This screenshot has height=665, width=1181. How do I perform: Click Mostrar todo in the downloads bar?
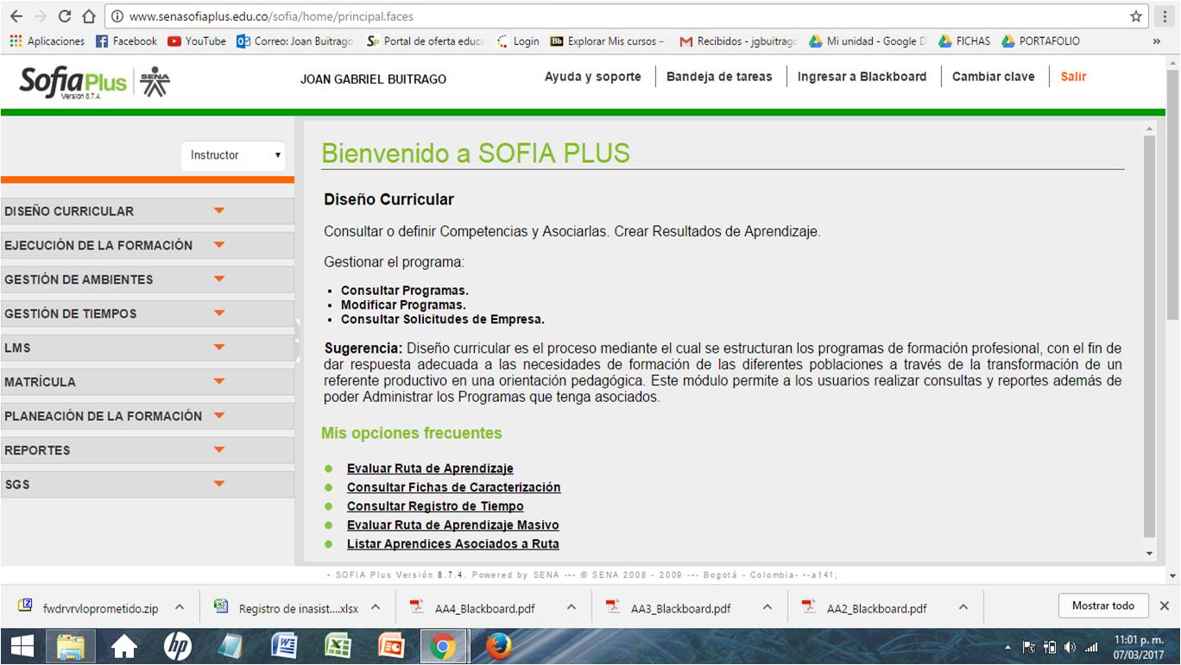tap(1102, 605)
